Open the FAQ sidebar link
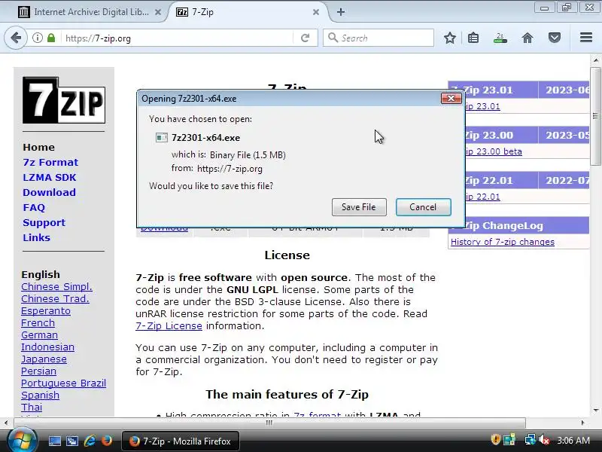 [x=34, y=208]
